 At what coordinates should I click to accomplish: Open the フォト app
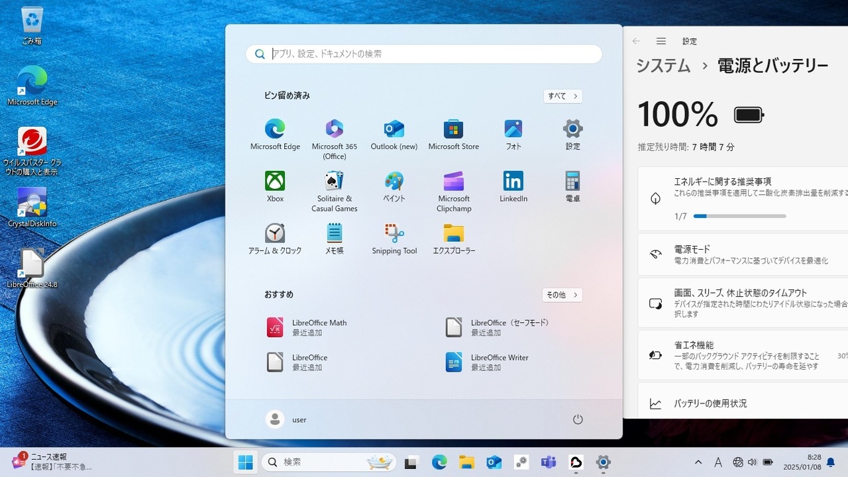pyautogui.click(x=513, y=134)
